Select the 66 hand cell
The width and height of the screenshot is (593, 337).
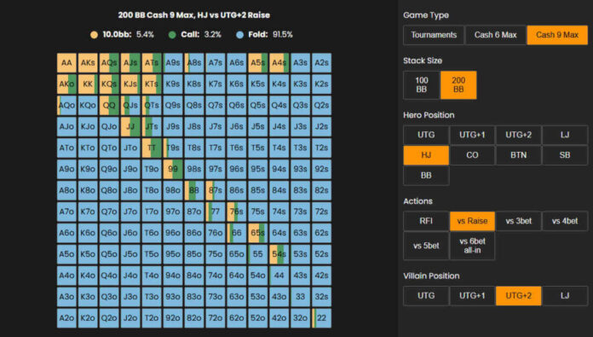click(236, 233)
